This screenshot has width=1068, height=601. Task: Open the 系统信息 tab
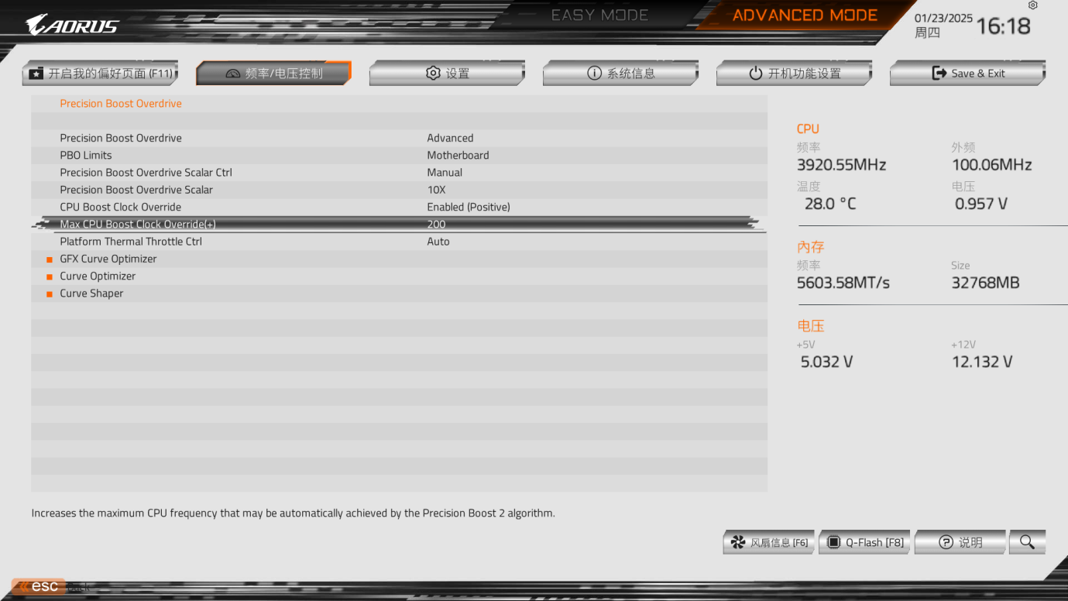pyautogui.click(x=620, y=74)
